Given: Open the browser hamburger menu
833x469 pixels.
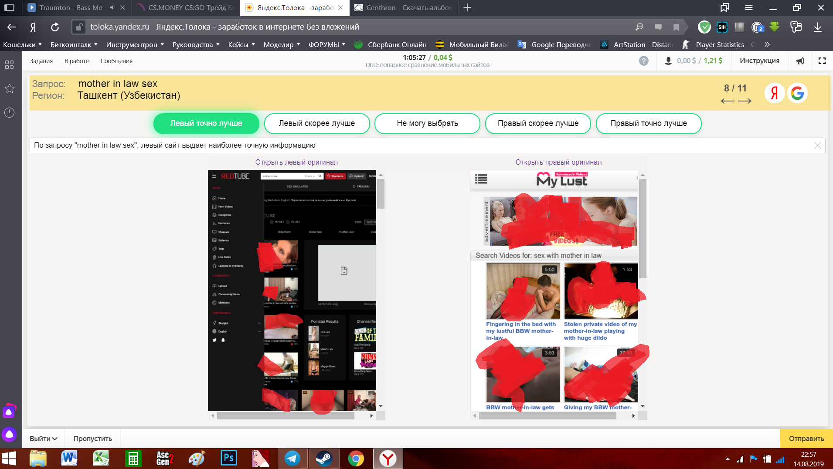Looking at the screenshot, I should [x=749, y=7].
